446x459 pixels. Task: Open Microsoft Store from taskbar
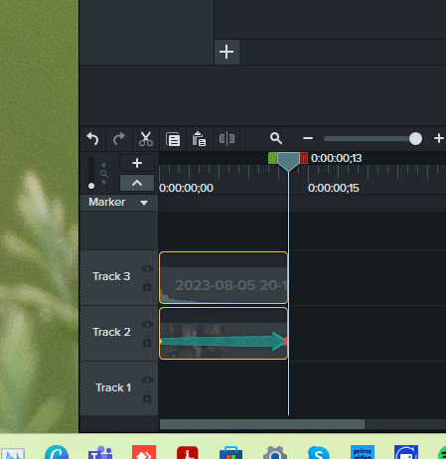[x=230, y=453]
